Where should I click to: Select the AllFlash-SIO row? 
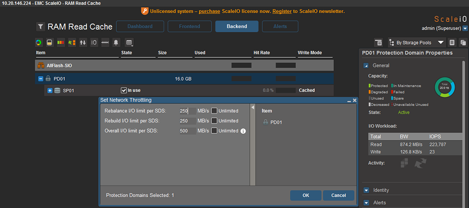(x=184, y=65)
